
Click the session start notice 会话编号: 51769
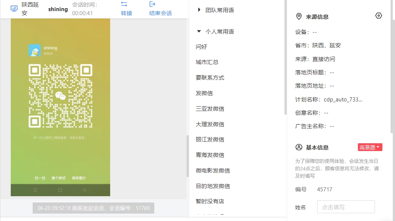coord(93,208)
